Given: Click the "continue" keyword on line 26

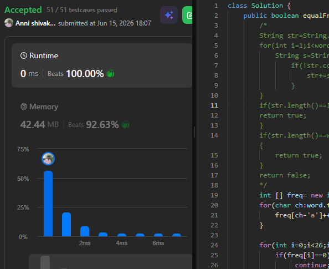Looking at the screenshot, I should coord(311,265).
